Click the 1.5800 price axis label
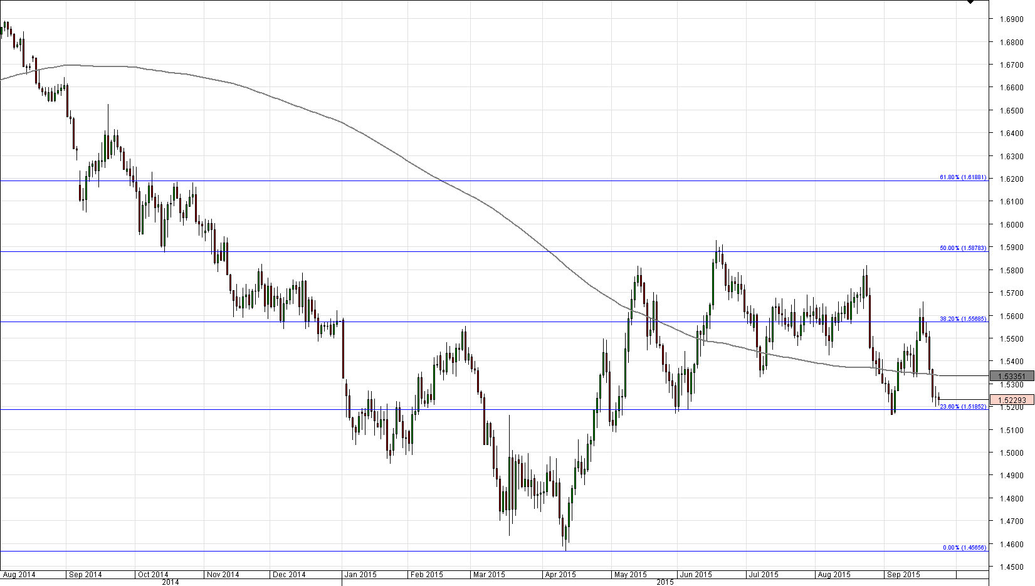The height and width of the screenshot is (586, 1035). pyautogui.click(x=1011, y=271)
